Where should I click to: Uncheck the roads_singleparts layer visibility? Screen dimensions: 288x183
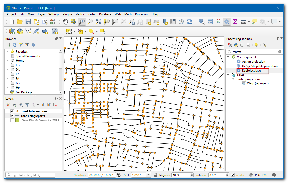12,116
